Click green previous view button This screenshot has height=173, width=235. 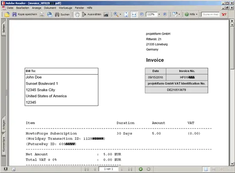pos(141,169)
